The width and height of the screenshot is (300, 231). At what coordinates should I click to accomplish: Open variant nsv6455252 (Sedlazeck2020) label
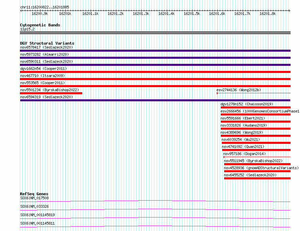pos(250,175)
